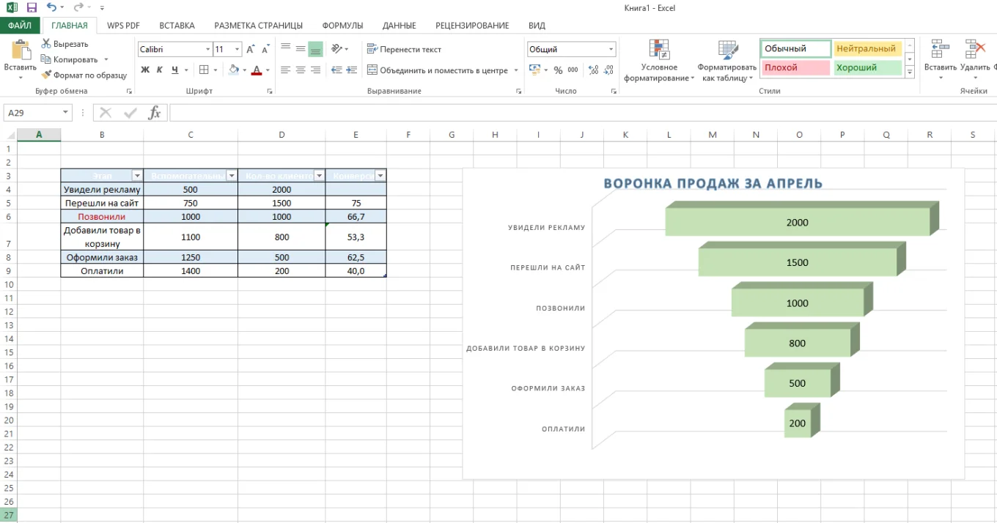Expand the number format Общий dropdown

click(x=611, y=49)
